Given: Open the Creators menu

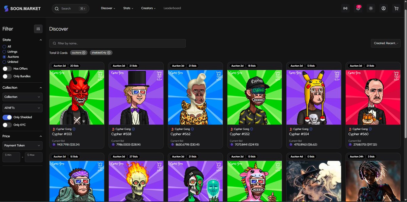Looking at the screenshot, I should 148,8.
